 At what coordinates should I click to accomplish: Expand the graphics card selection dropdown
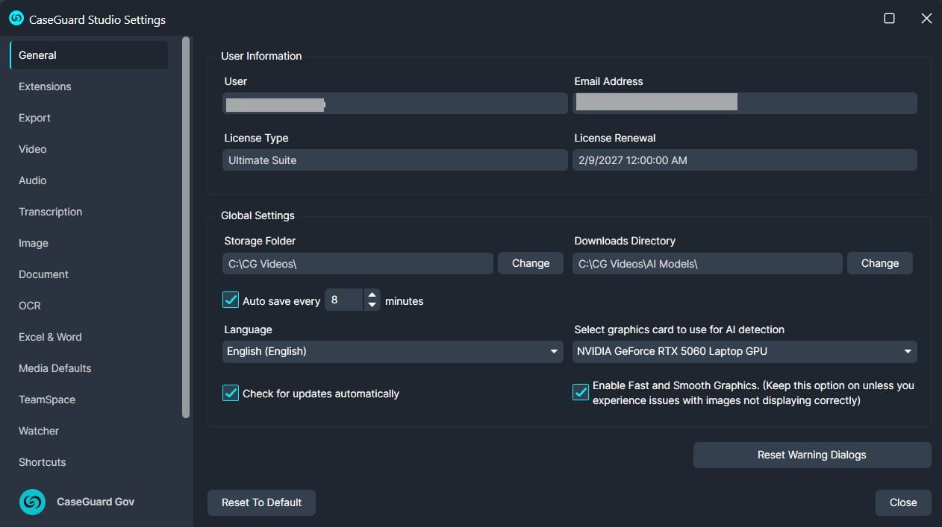[x=744, y=351]
